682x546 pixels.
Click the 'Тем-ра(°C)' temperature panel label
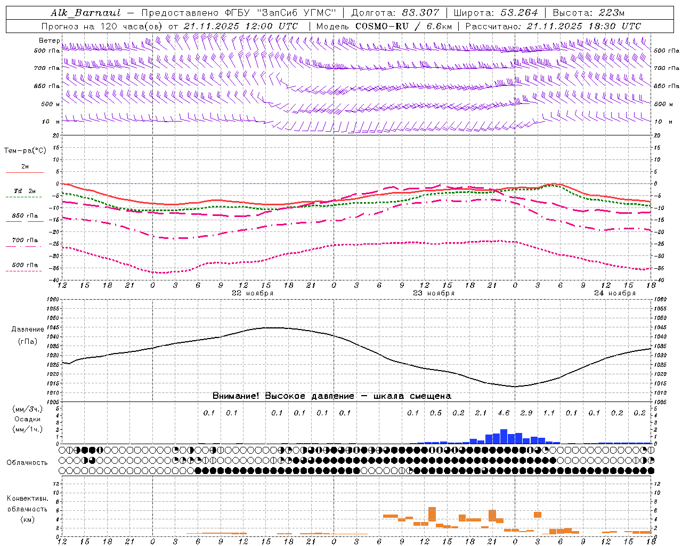pyautogui.click(x=25, y=151)
